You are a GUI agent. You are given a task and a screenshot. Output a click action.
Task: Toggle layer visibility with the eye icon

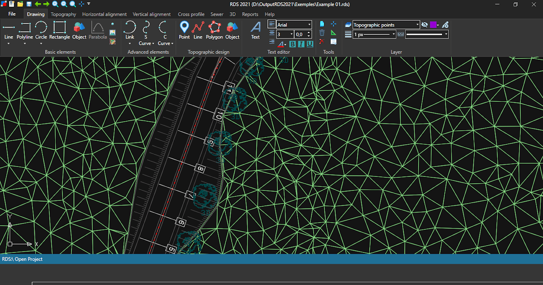(424, 24)
